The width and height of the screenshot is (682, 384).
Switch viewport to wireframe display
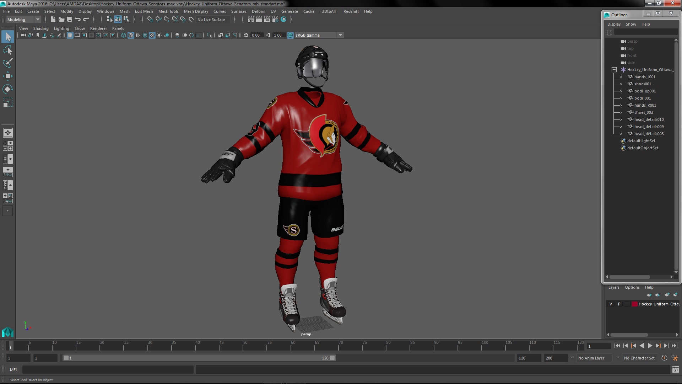(124, 35)
